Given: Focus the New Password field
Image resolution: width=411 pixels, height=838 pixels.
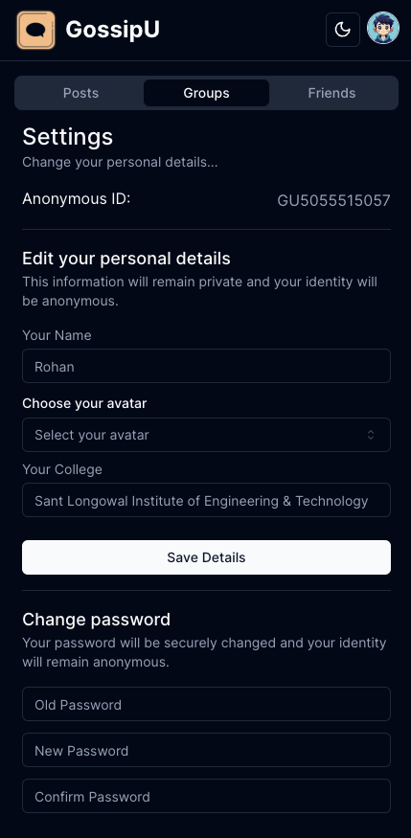Looking at the screenshot, I should point(206,750).
